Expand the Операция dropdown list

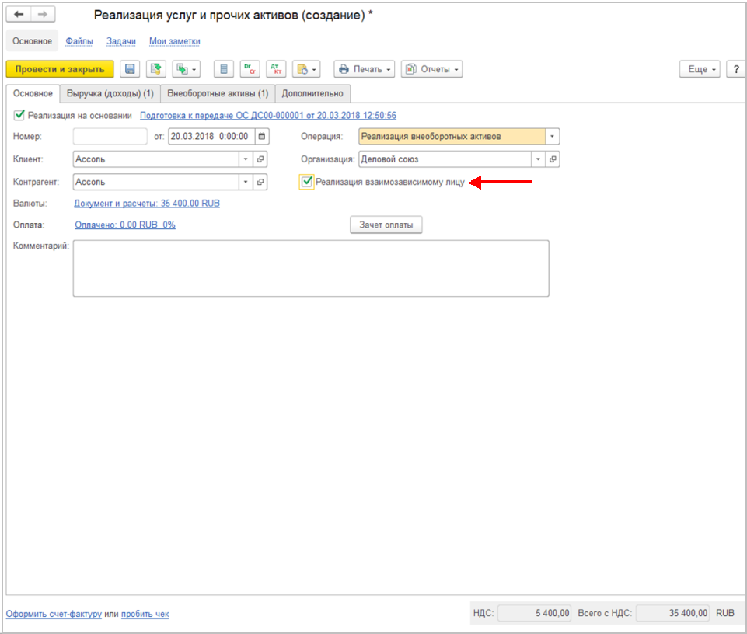(552, 136)
